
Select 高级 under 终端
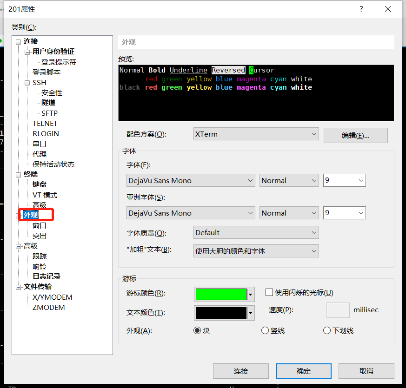pyautogui.click(x=40, y=205)
